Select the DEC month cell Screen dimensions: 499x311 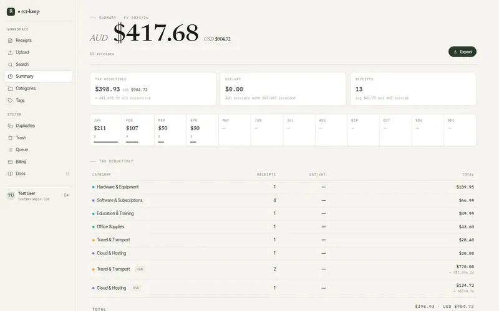click(x=460, y=130)
